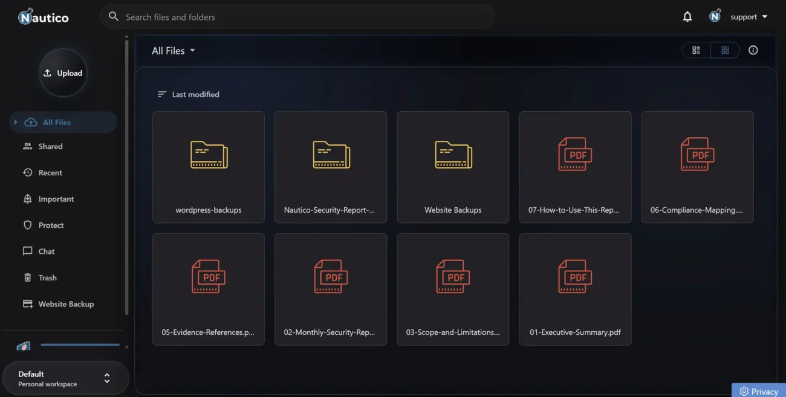Open Trash from the sidebar

point(47,278)
